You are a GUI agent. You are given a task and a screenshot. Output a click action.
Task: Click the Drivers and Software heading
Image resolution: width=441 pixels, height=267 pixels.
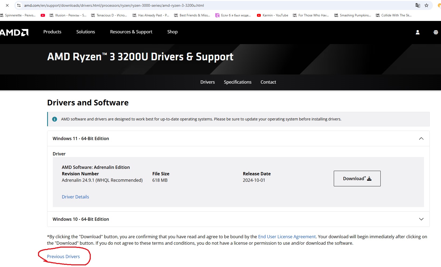click(x=88, y=103)
